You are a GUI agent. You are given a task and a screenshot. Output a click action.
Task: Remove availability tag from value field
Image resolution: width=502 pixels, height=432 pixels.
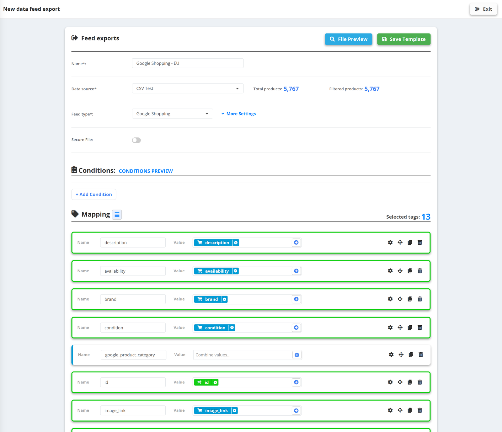pos(235,271)
